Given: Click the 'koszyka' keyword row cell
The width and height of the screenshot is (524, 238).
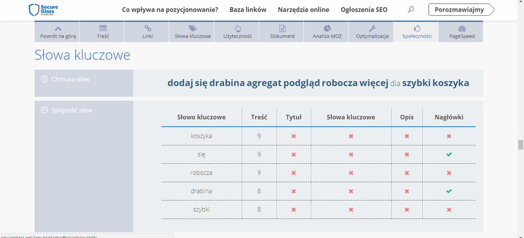Looking at the screenshot, I should tap(202, 136).
